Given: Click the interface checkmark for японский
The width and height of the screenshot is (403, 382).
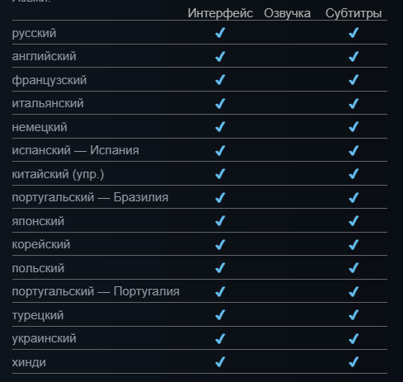Looking at the screenshot, I should click(x=220, y=221).
